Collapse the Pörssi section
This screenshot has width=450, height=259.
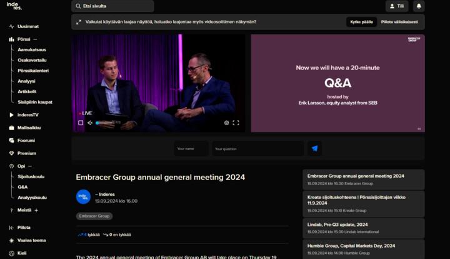pos(35,39)
